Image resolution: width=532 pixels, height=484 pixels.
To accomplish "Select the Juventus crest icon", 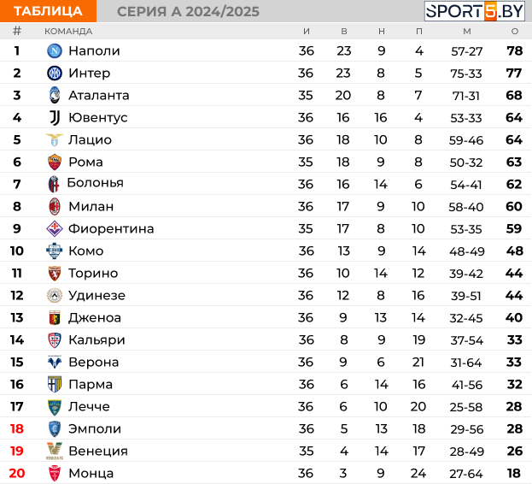I will coord(55,117).
